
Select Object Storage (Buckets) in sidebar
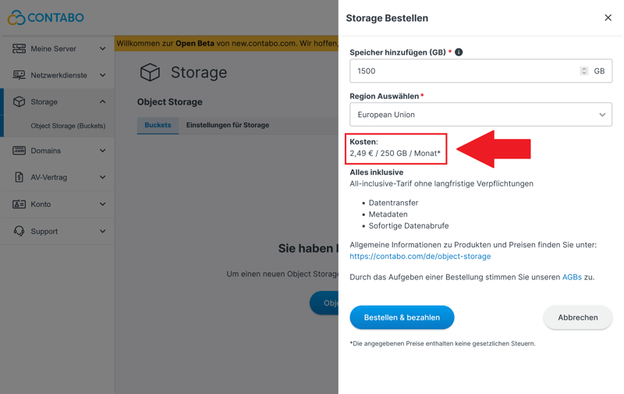pyautogui.click(x=68, y=126)
